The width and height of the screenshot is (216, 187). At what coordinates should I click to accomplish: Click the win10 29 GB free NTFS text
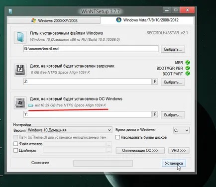pyautogui.click(x=70, y=105)
